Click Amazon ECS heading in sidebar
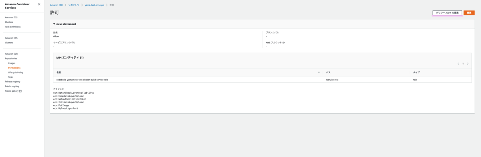Viewport: 481px width, 157px height. tap(11, 18)
